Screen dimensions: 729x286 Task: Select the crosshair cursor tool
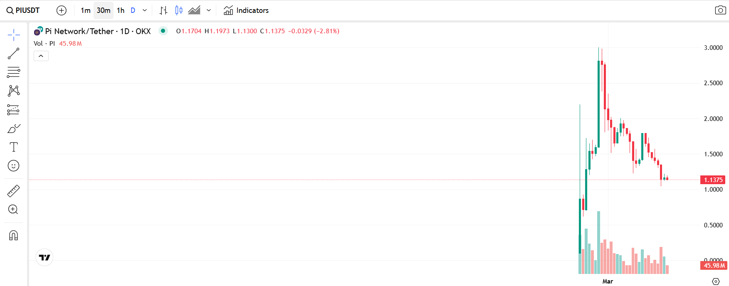(14, 35)
